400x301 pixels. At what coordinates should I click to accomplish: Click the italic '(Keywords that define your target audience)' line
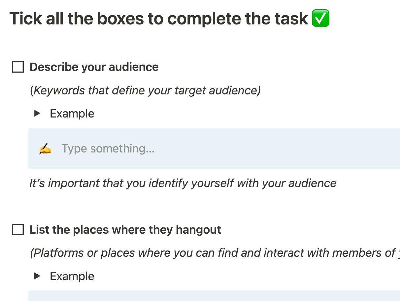[x=145, y=90]
